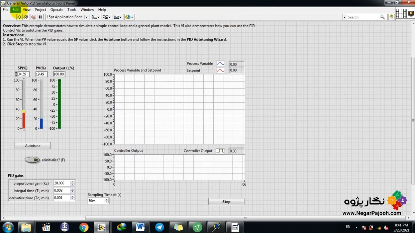Viewport: 415px width, 233px height.
Task: Increment the proportional gain (Kc) stepper
Action: pyautogui.click(x=72, y=182)
